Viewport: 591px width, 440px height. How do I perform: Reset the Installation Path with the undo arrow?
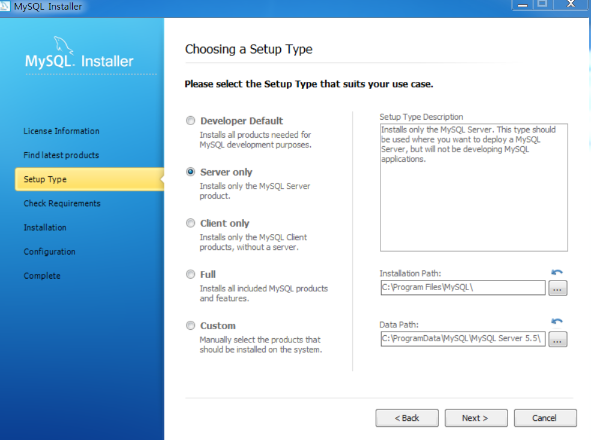[557, 272]
